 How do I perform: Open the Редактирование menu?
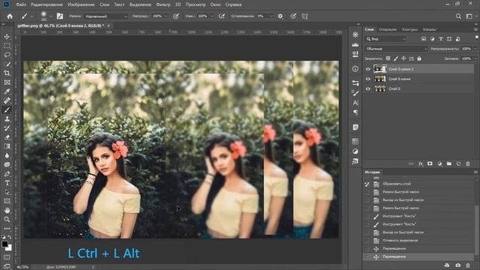[x=46, y=4]
